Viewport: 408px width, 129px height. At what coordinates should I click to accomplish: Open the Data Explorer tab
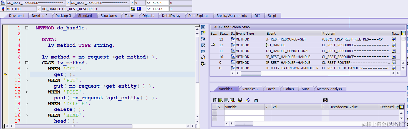(x=199, y=16)
